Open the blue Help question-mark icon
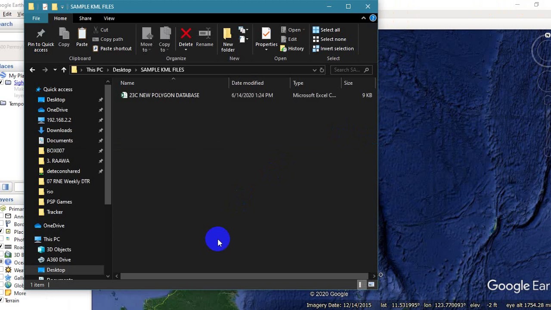Viewport: 551px width, 310px height. pos(373,18)
